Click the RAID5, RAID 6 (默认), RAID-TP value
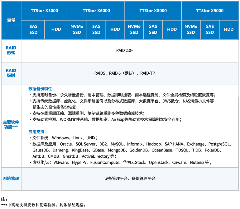This screenshot has height=209, width=240. (x=125, y=73)
